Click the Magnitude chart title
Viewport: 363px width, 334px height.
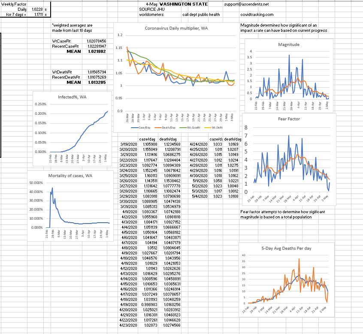289,44
